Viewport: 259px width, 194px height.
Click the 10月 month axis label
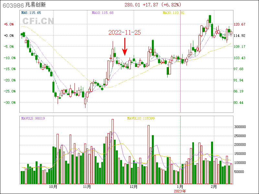pos(53,187)
